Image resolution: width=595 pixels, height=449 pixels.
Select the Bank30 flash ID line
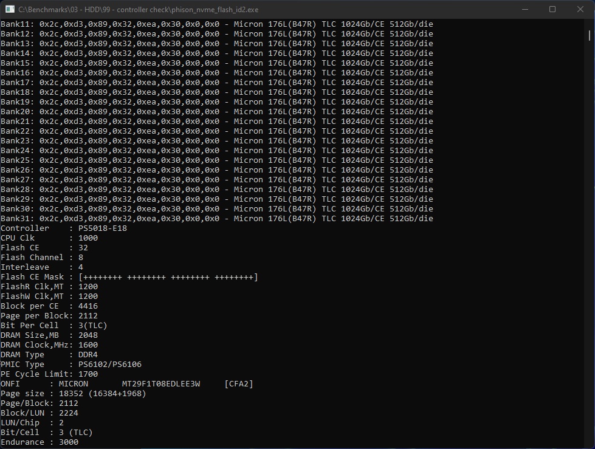pyautogui.click(x=217, y=210)
